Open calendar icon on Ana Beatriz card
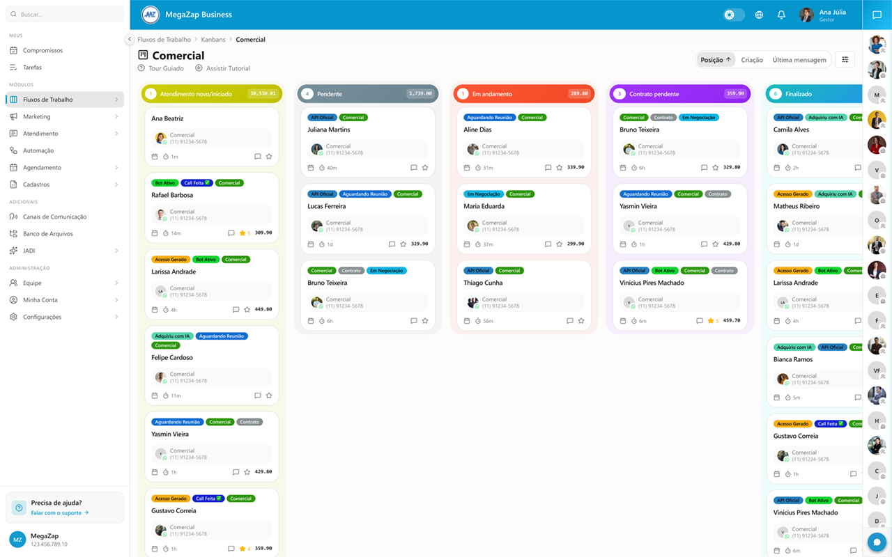 pos(155,157)
